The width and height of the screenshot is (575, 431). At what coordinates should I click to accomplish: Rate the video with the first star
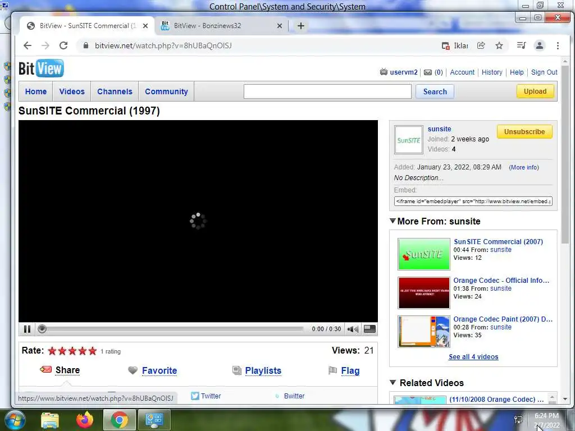[x=52, y=351]
